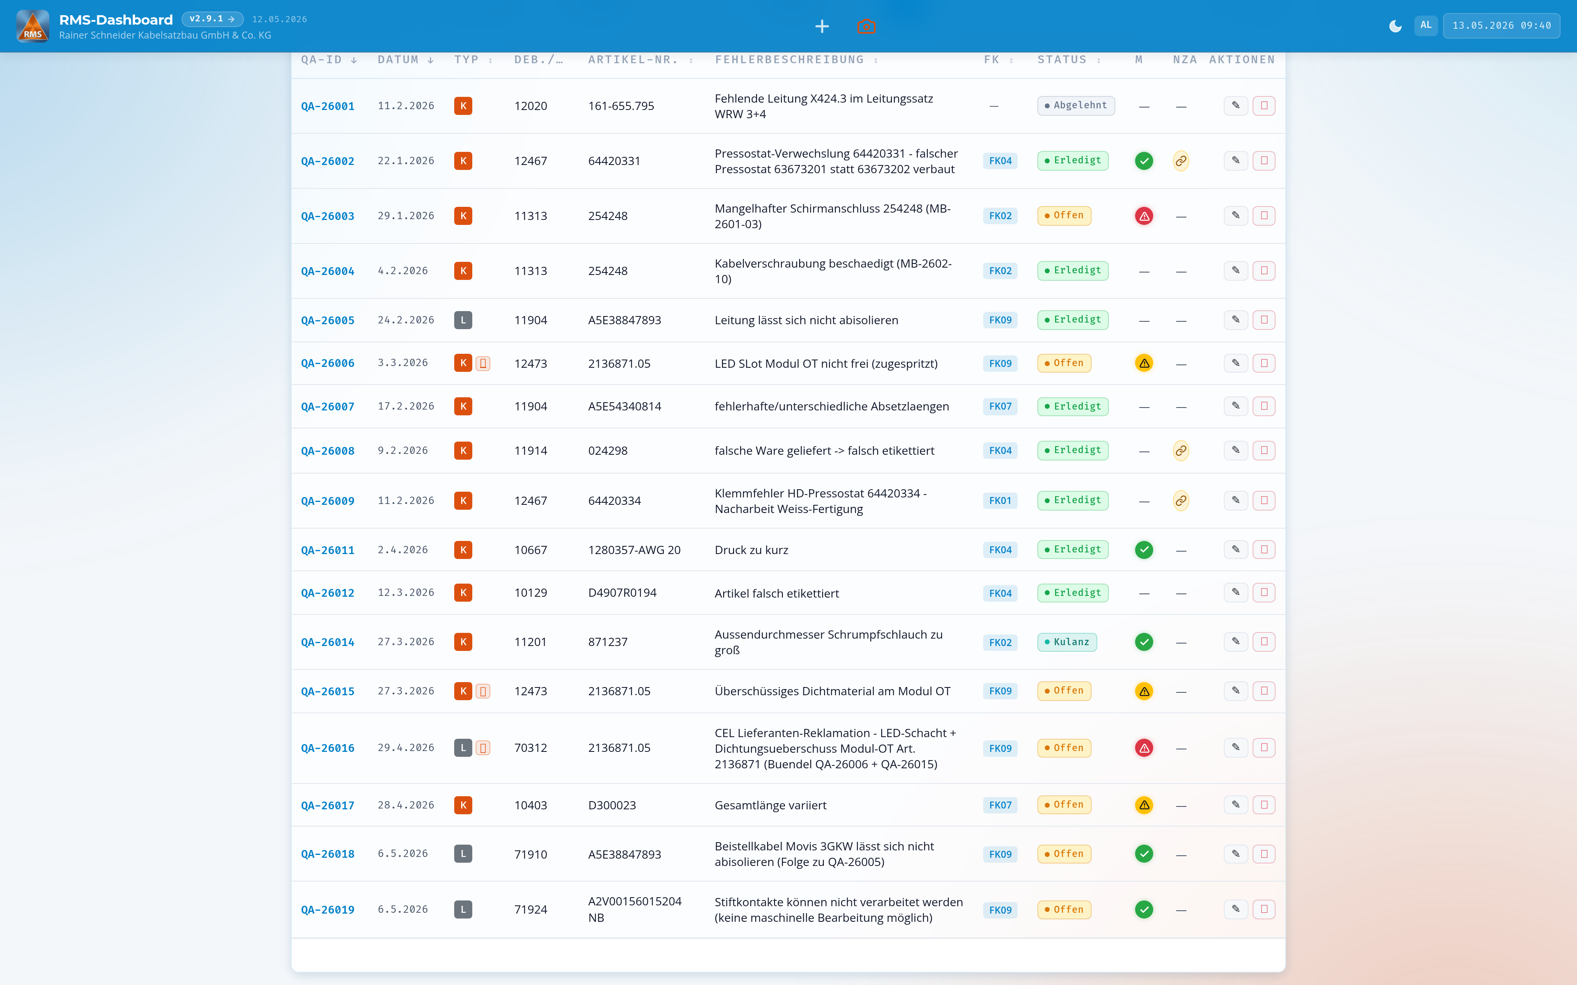
Task: Open NZA link icon for QA-26009
Action: (1181, 500)
